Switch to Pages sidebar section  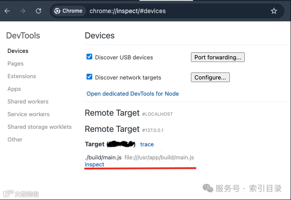point(15,64)
